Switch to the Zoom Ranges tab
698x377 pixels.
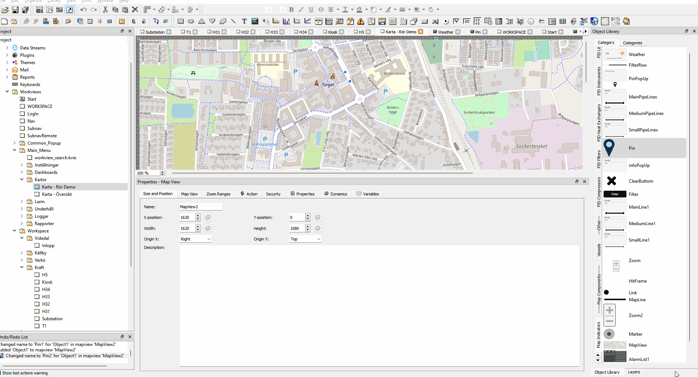coord(218,194)
